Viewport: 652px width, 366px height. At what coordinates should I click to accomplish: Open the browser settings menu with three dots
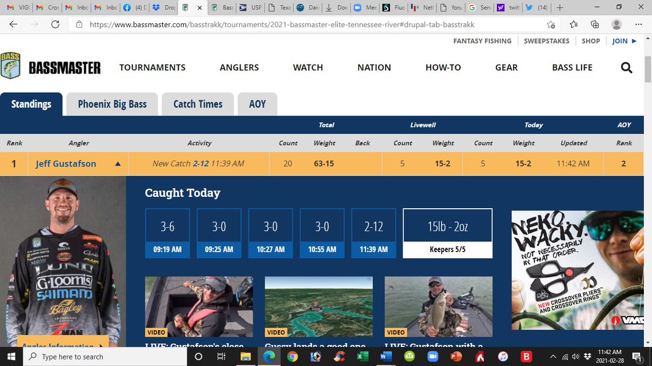[x=638, y=24]
